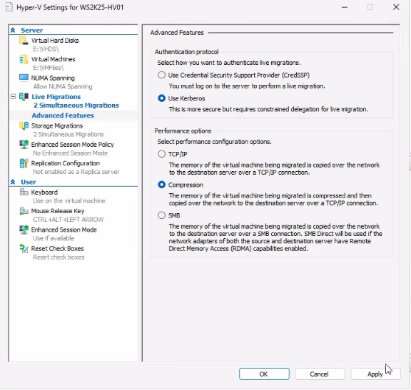The height and width of the screenshot is (390, 411).
Task: Choose the Compression performance option
Action: click(x=161, y=185)
